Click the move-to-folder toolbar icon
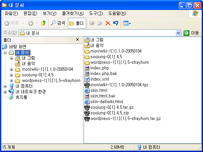Viewport: 203px width, 152px height. tap(92, 23)
